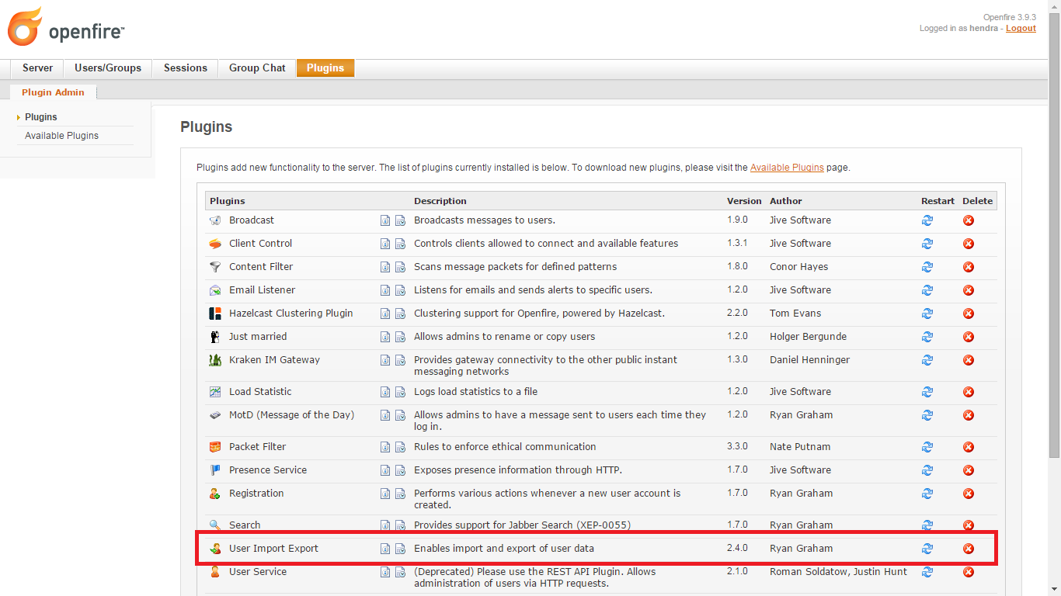Click the Search plugin magnifier icon

(x=215, y=525)
